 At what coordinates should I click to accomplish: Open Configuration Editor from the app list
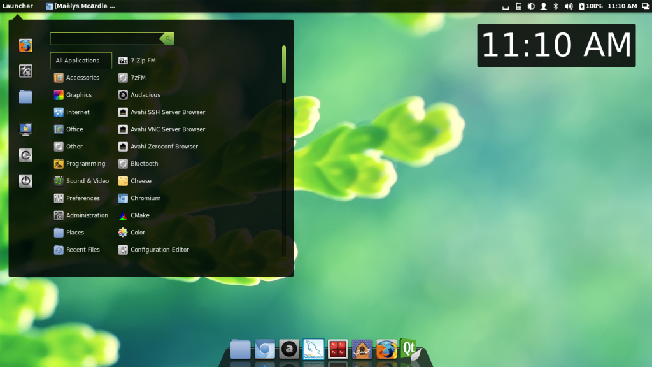tap(159, 250)
